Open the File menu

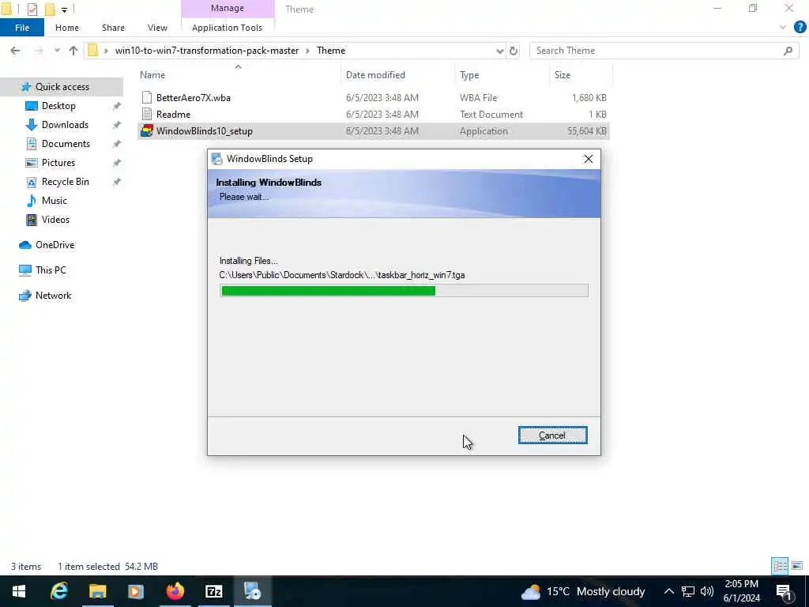[x=21, y=28]
